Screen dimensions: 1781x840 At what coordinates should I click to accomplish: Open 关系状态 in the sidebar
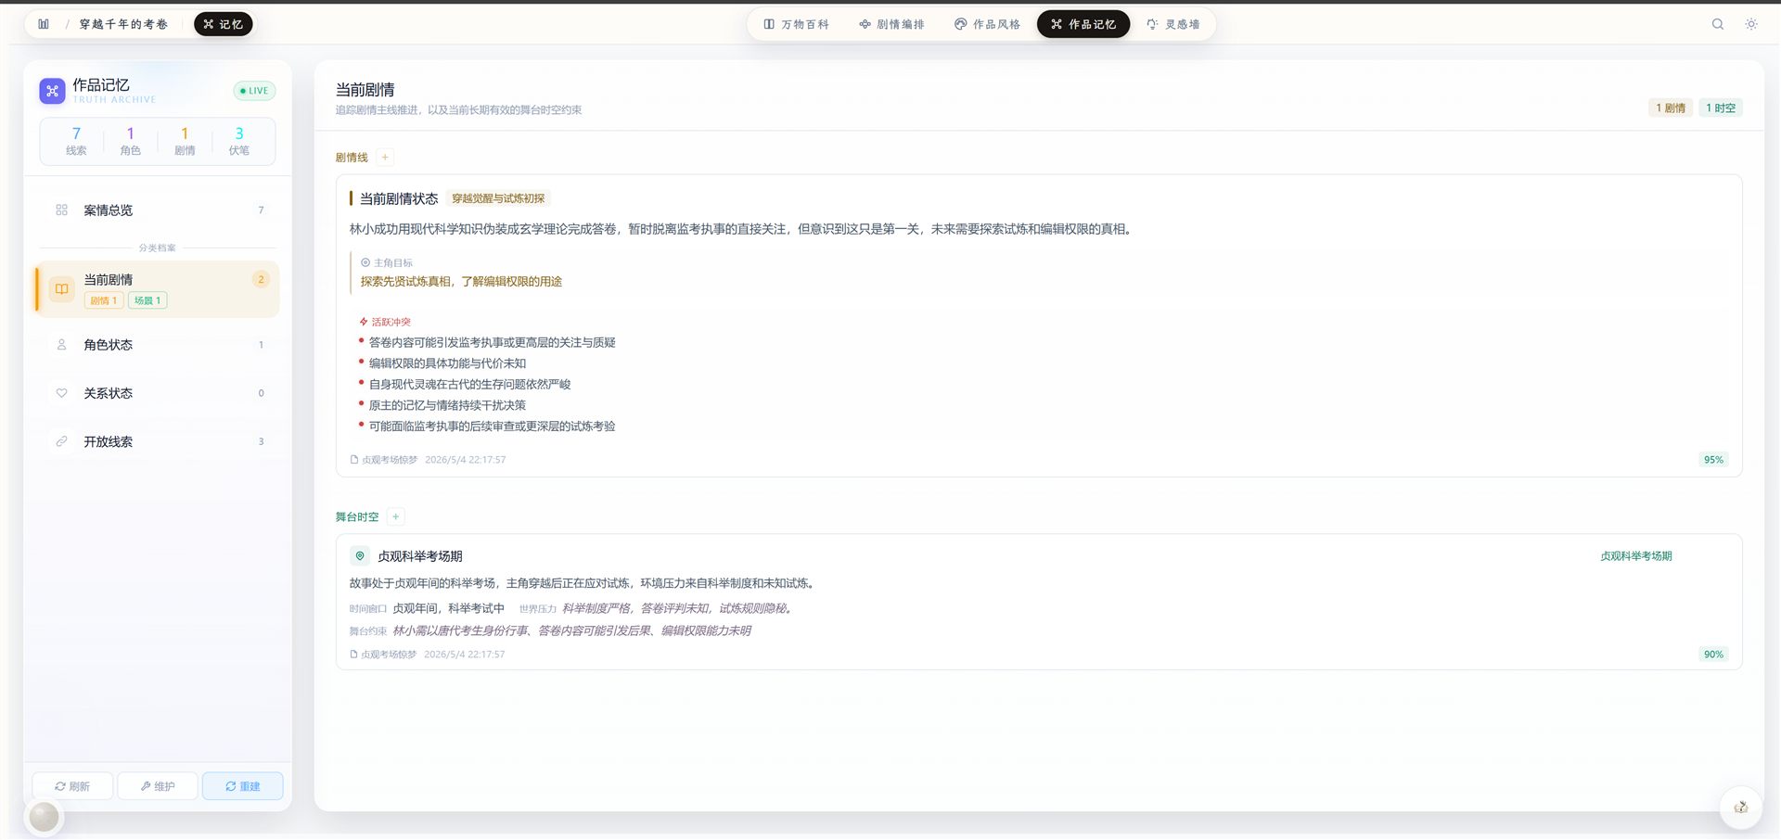(x=158, y=393)
